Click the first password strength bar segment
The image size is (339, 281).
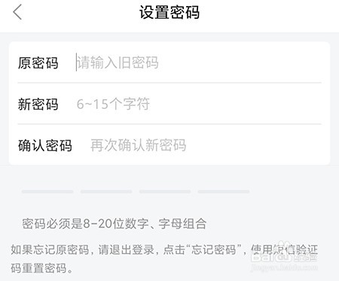coord(47,192)
